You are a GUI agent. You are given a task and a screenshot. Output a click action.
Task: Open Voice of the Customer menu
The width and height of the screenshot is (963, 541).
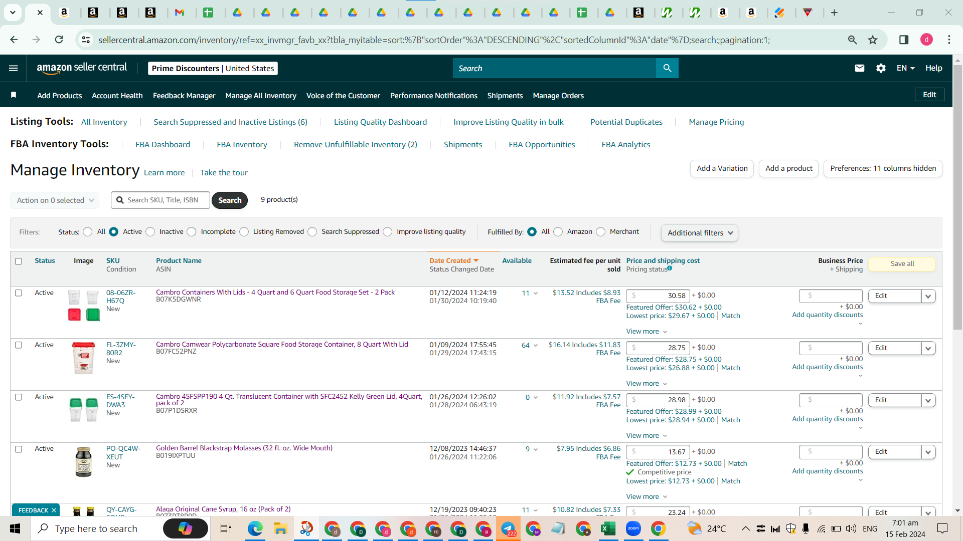(343, 95)
